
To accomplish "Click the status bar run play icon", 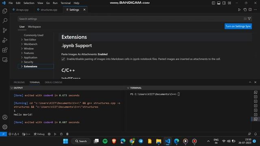I will click(55, 134).
